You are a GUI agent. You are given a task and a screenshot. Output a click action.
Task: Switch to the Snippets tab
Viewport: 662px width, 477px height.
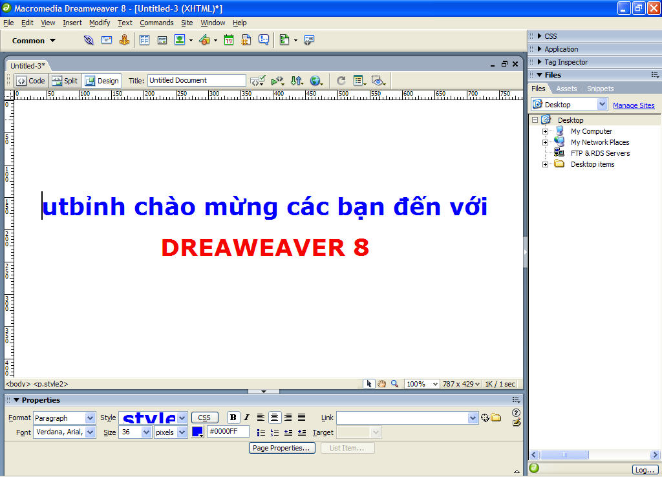(x=601, y=89)
